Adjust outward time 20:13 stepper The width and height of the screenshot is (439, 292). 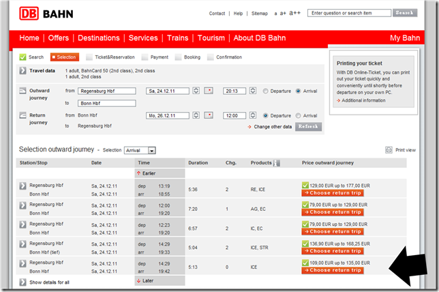click(252, 91)
